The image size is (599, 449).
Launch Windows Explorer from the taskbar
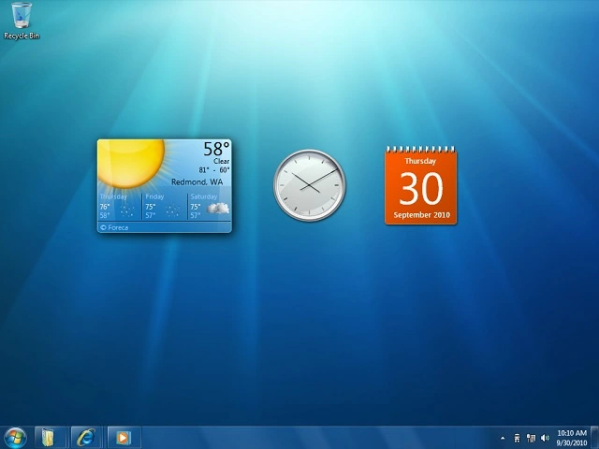(49, 437)
